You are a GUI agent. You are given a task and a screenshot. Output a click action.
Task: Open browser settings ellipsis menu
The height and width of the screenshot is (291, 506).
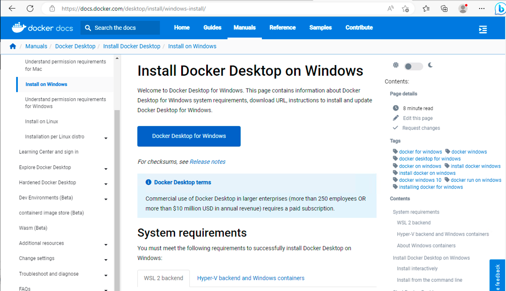click(x=482, y=9)
